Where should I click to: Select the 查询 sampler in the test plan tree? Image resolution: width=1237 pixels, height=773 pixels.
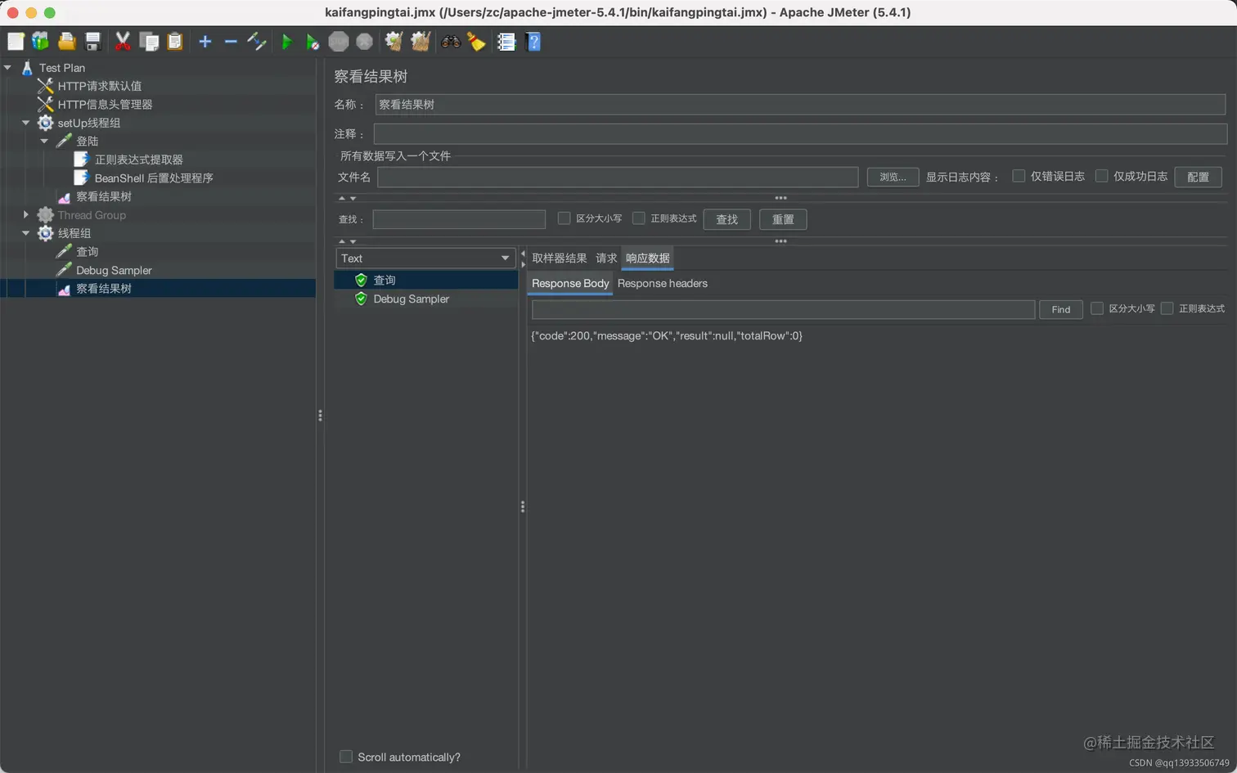[x=87, y=252]
